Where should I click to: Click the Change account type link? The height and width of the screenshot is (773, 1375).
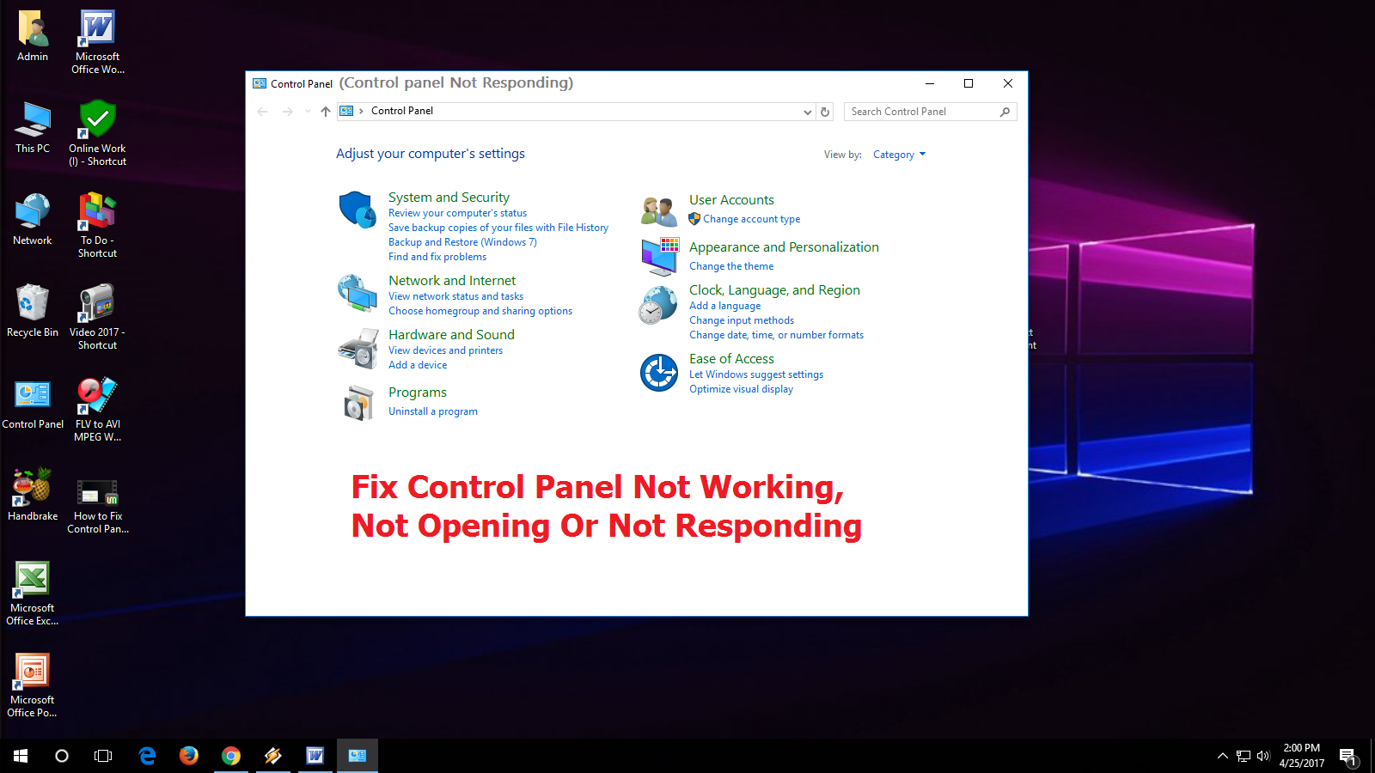[x=751, y=218]
